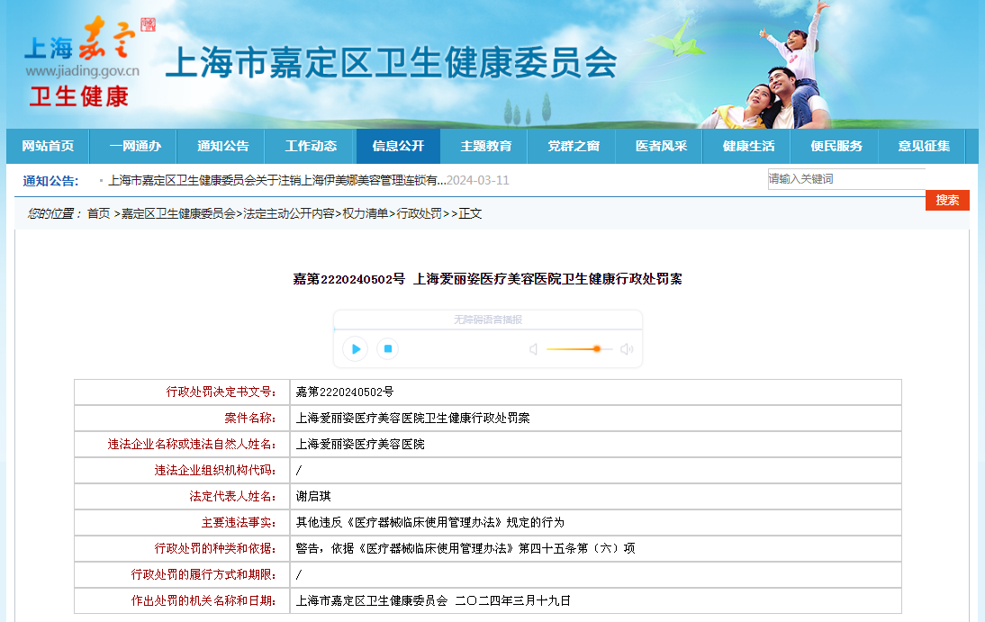Click the 行政处罚 breadcrumb link
Viewport: 985px width, 622px height.
coord(419,213)
